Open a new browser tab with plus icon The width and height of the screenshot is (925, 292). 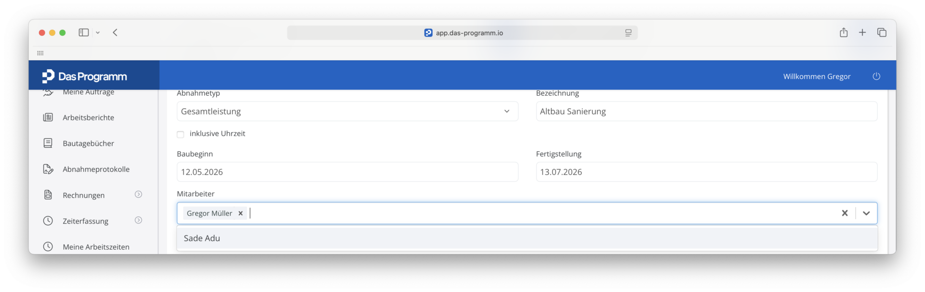[x=862, y=32]
